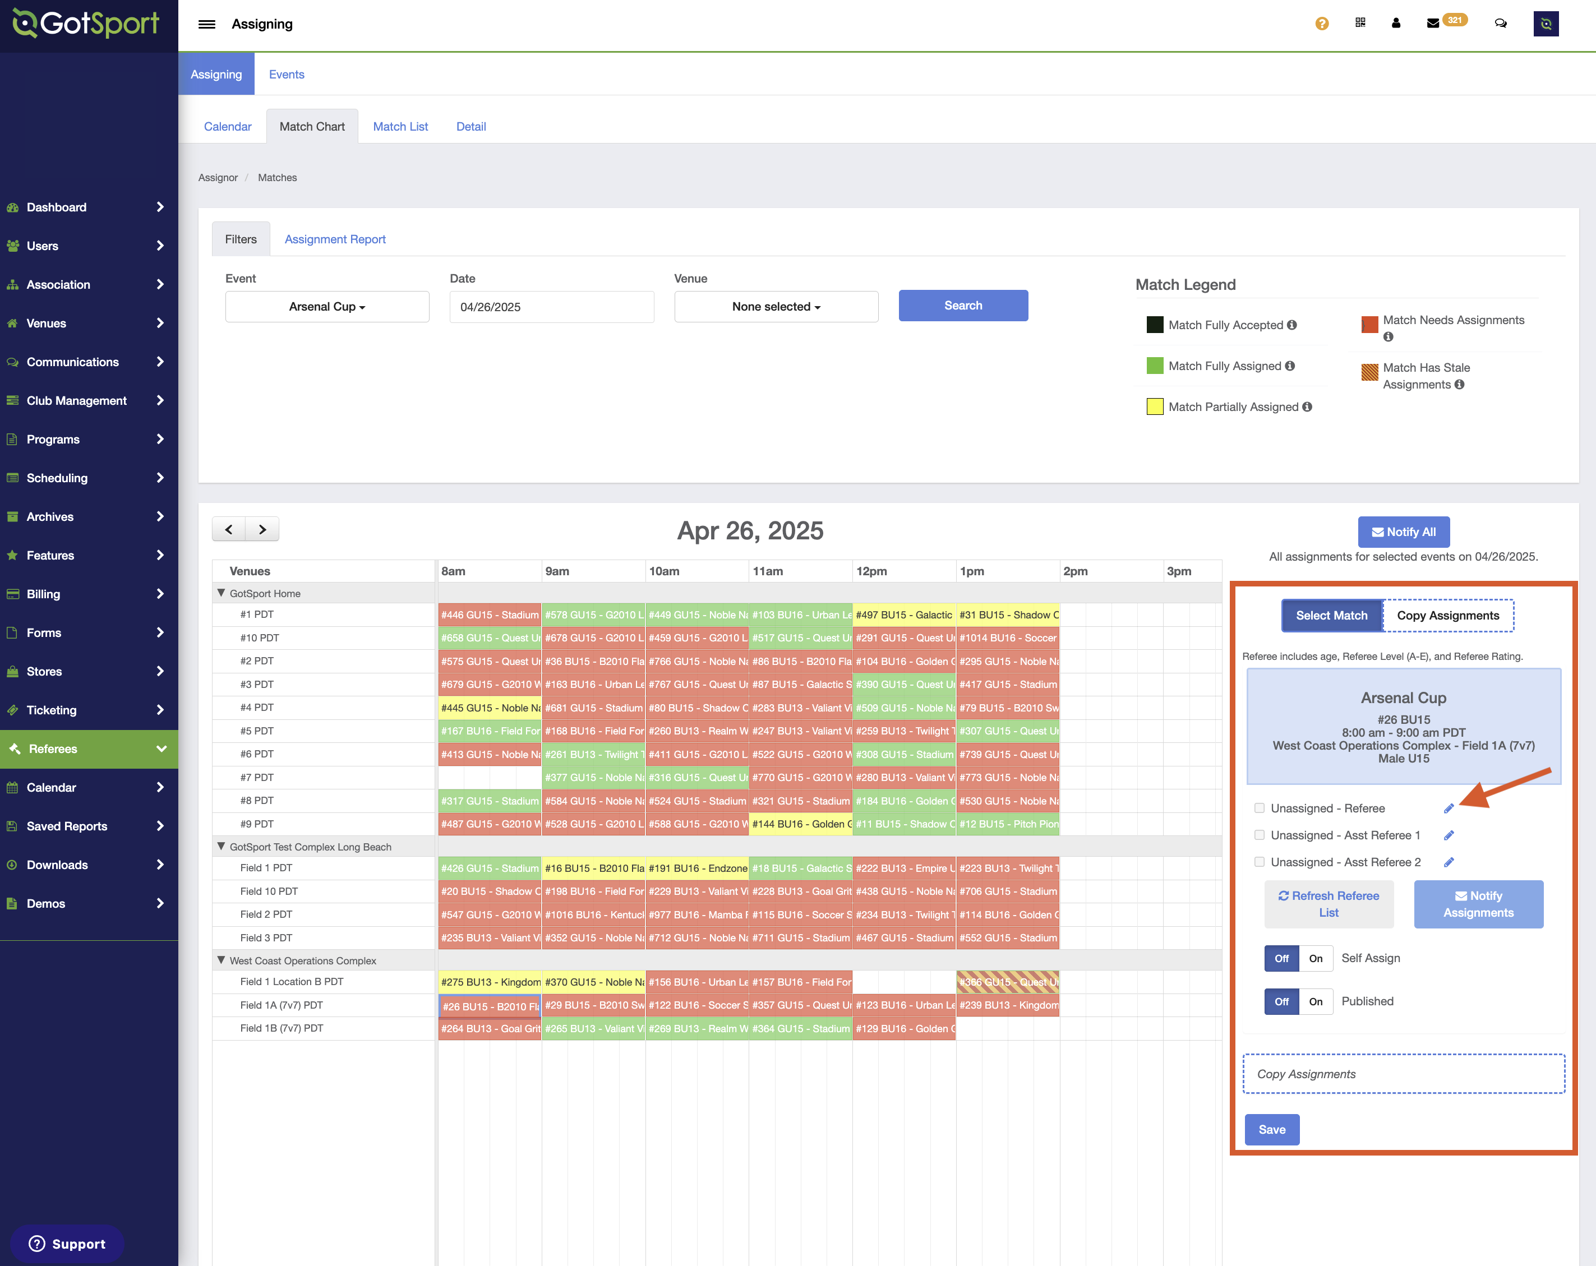Check the Unassigned - Referee checkbox
The image size is (1596, 1266).
pyautogui.click(x=1259, y=808)
